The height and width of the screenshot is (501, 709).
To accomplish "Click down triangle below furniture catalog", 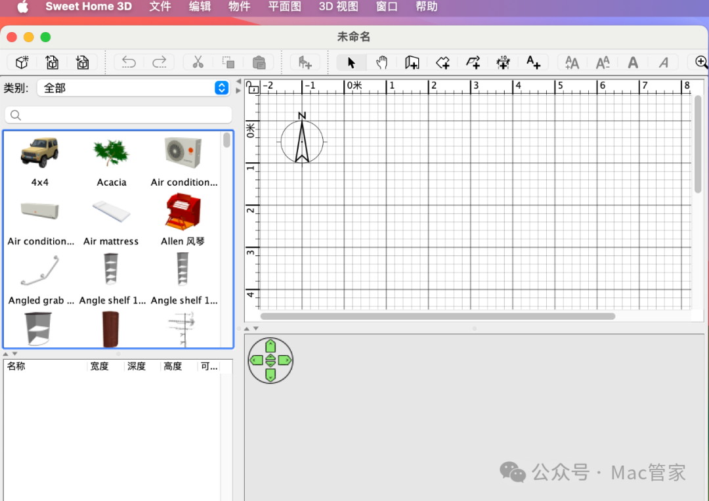I will tap(15, 354).
